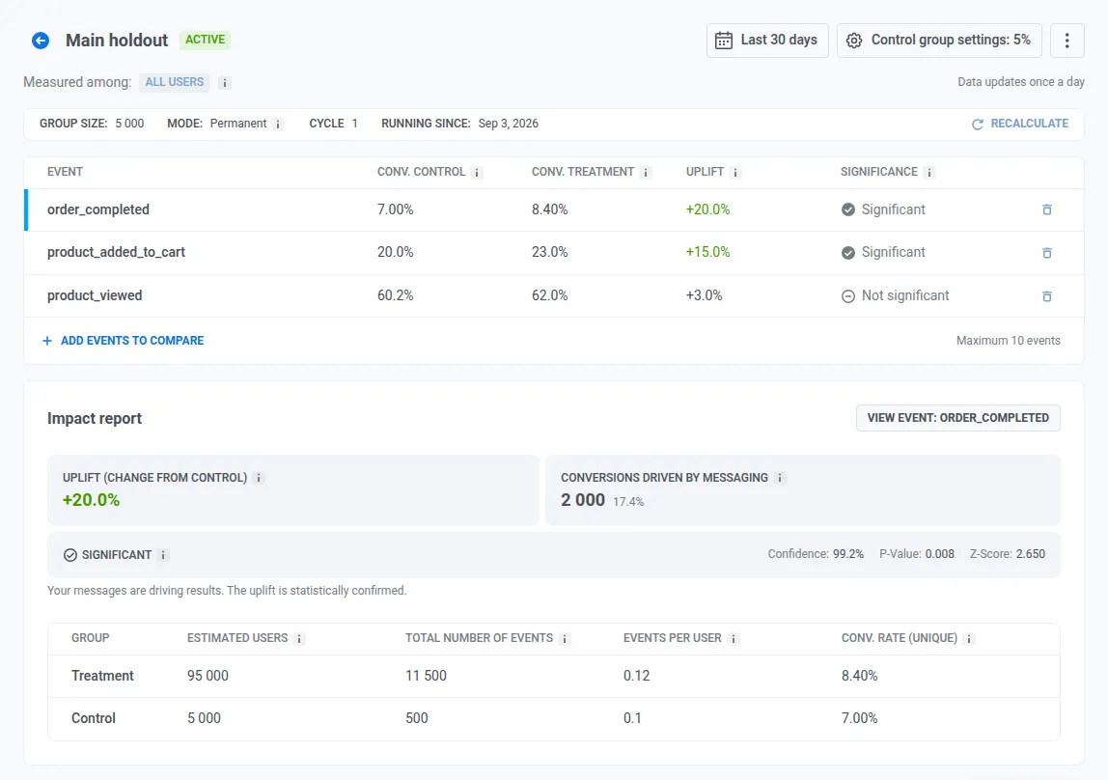Click the SIGNIFICANCE column info icon
The height and width of the screenshot is (780, 1108).
[x=929, y=173]
